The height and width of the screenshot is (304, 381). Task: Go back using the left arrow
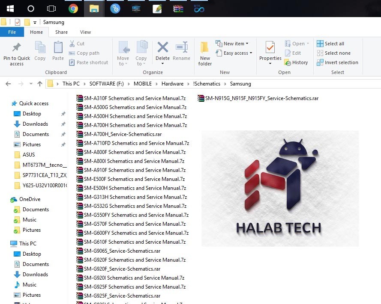point(8,84)
